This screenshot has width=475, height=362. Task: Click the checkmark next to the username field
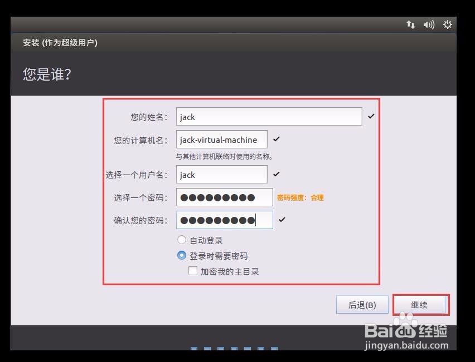click(x=277, y=175)
